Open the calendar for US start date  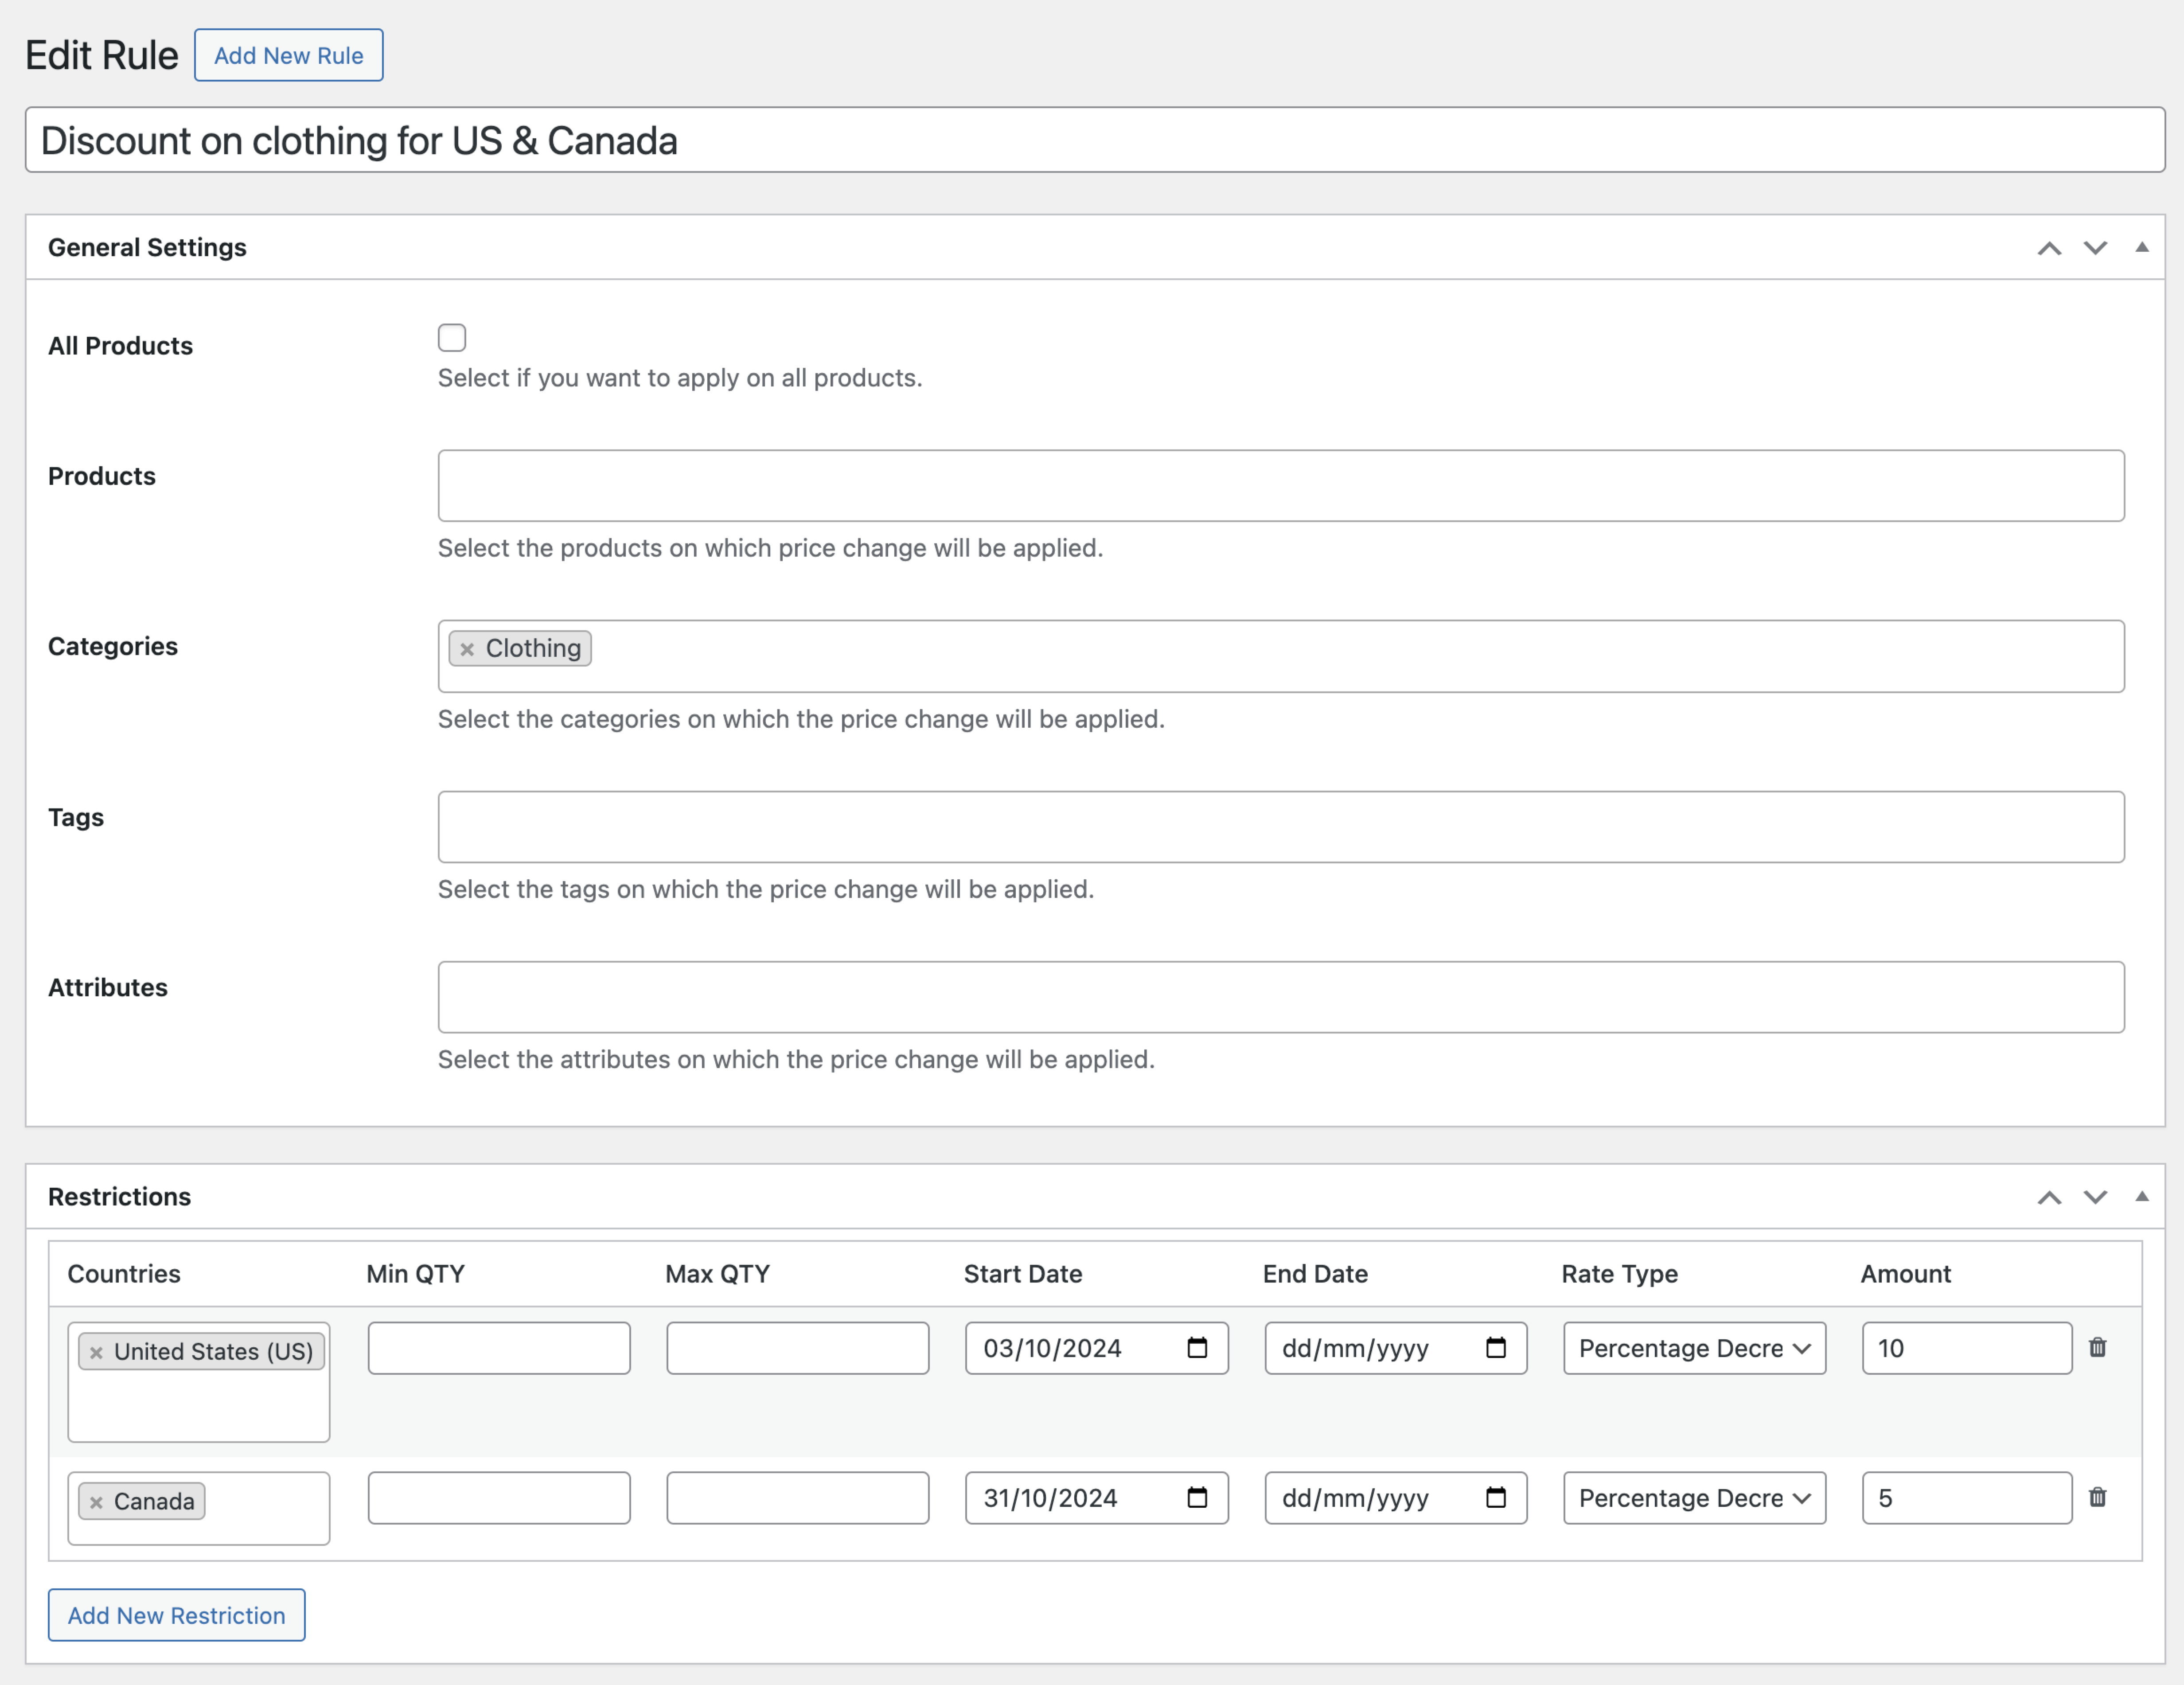1198,1348
